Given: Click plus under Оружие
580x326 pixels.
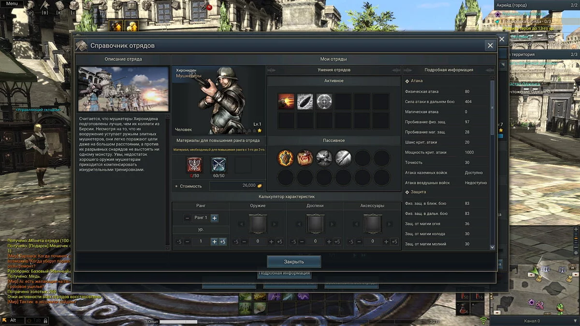Looking at the screenshot, I should pos(271,241).
